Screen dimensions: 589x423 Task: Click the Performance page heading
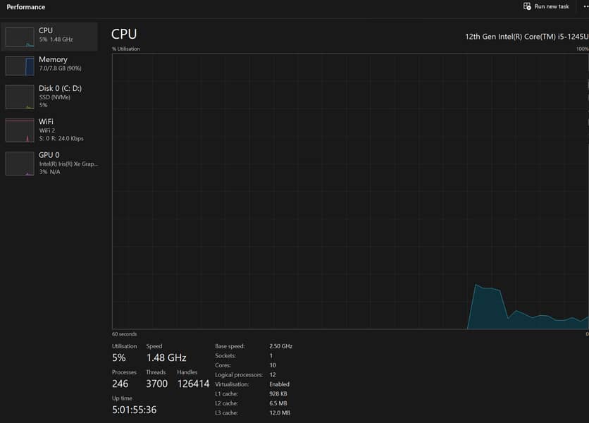click(x=25, y=7)
